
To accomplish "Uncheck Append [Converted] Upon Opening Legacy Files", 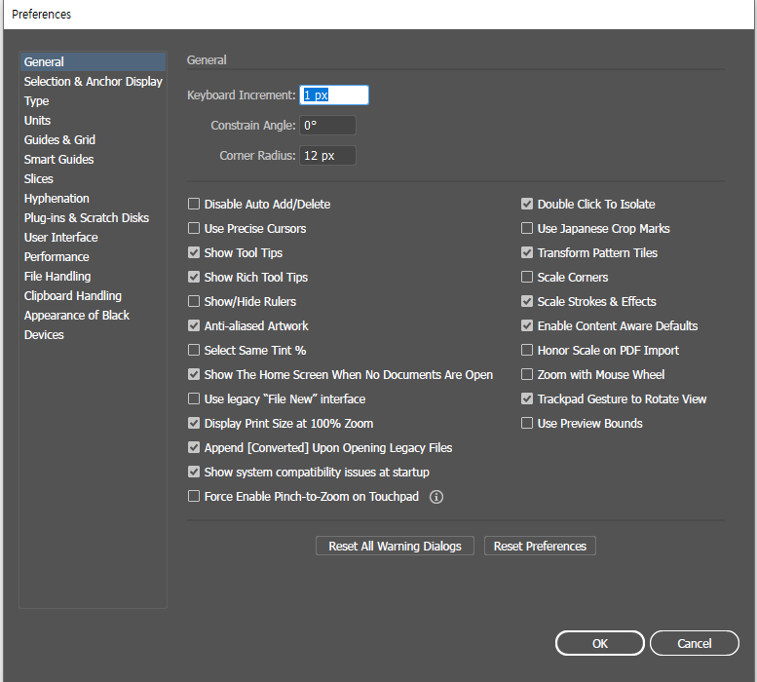I will click(x=194, y=447).
